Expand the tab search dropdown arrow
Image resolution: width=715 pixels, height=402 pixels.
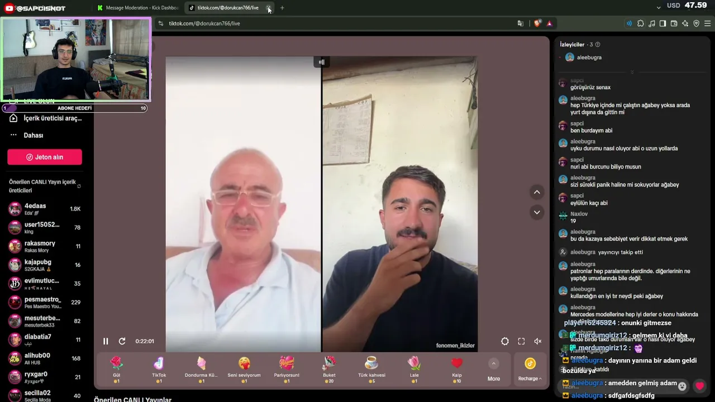tap(659, 8)
